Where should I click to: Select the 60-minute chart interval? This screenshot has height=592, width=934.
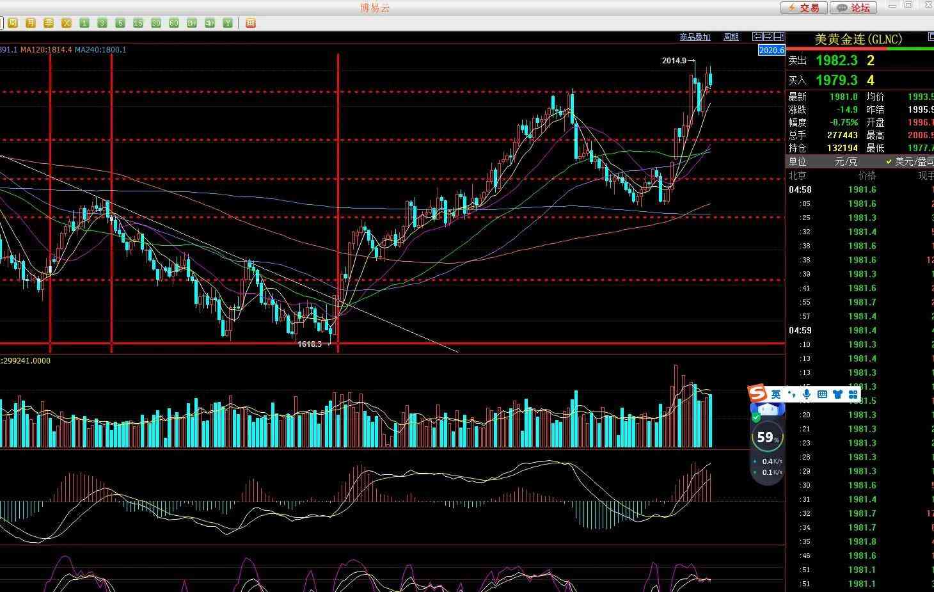(173, 23)
